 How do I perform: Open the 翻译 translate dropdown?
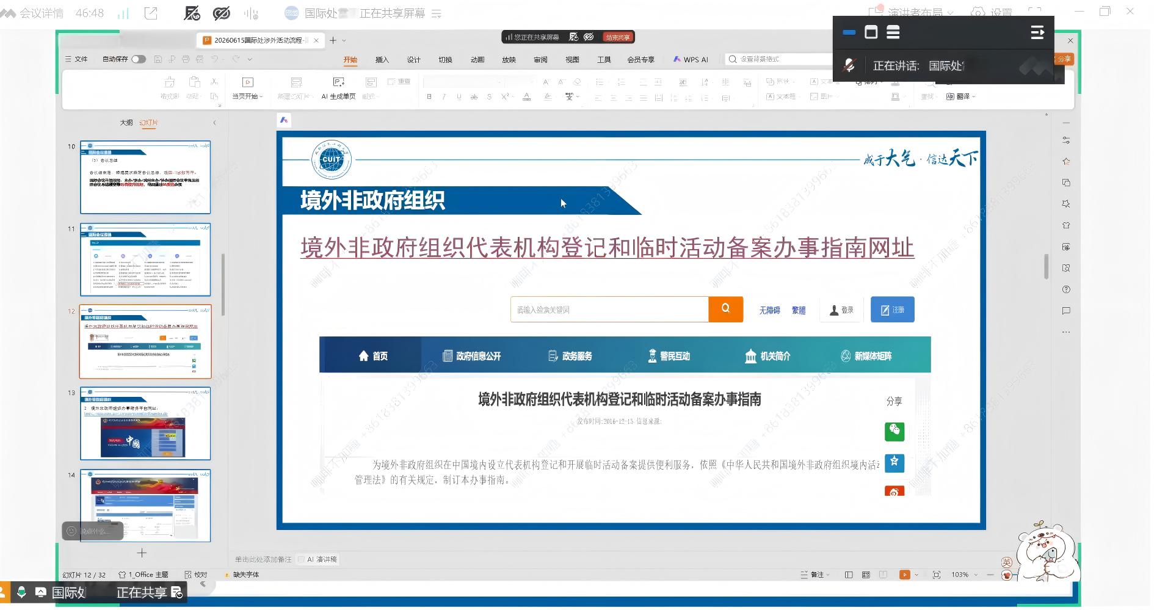(961, 96)
